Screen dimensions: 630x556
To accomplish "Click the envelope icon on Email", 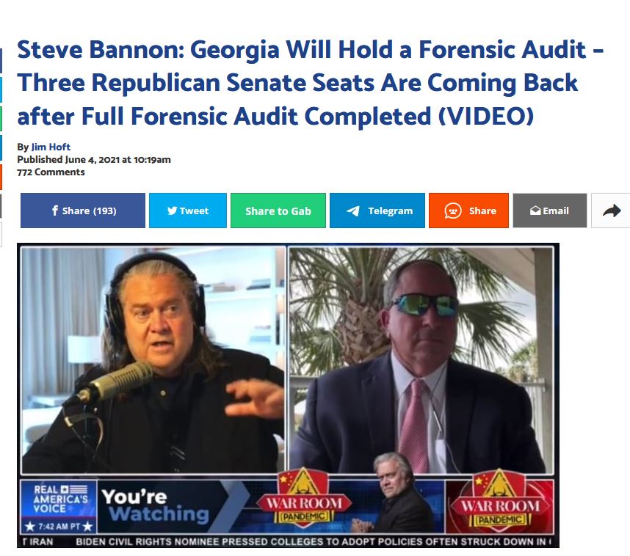I will [x=535, y=211].
